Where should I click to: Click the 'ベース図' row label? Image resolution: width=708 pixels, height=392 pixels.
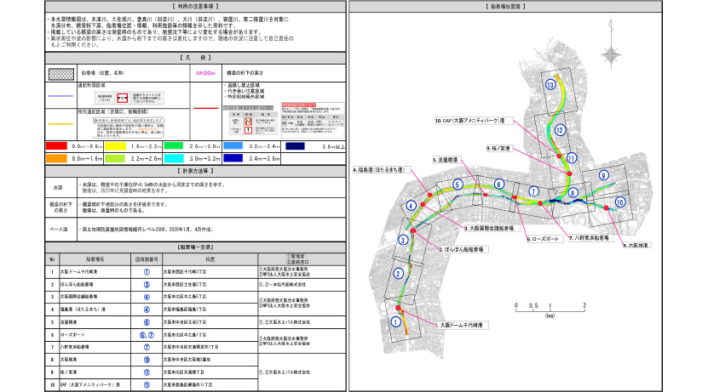pyautogui.click(x=58, y=230)
